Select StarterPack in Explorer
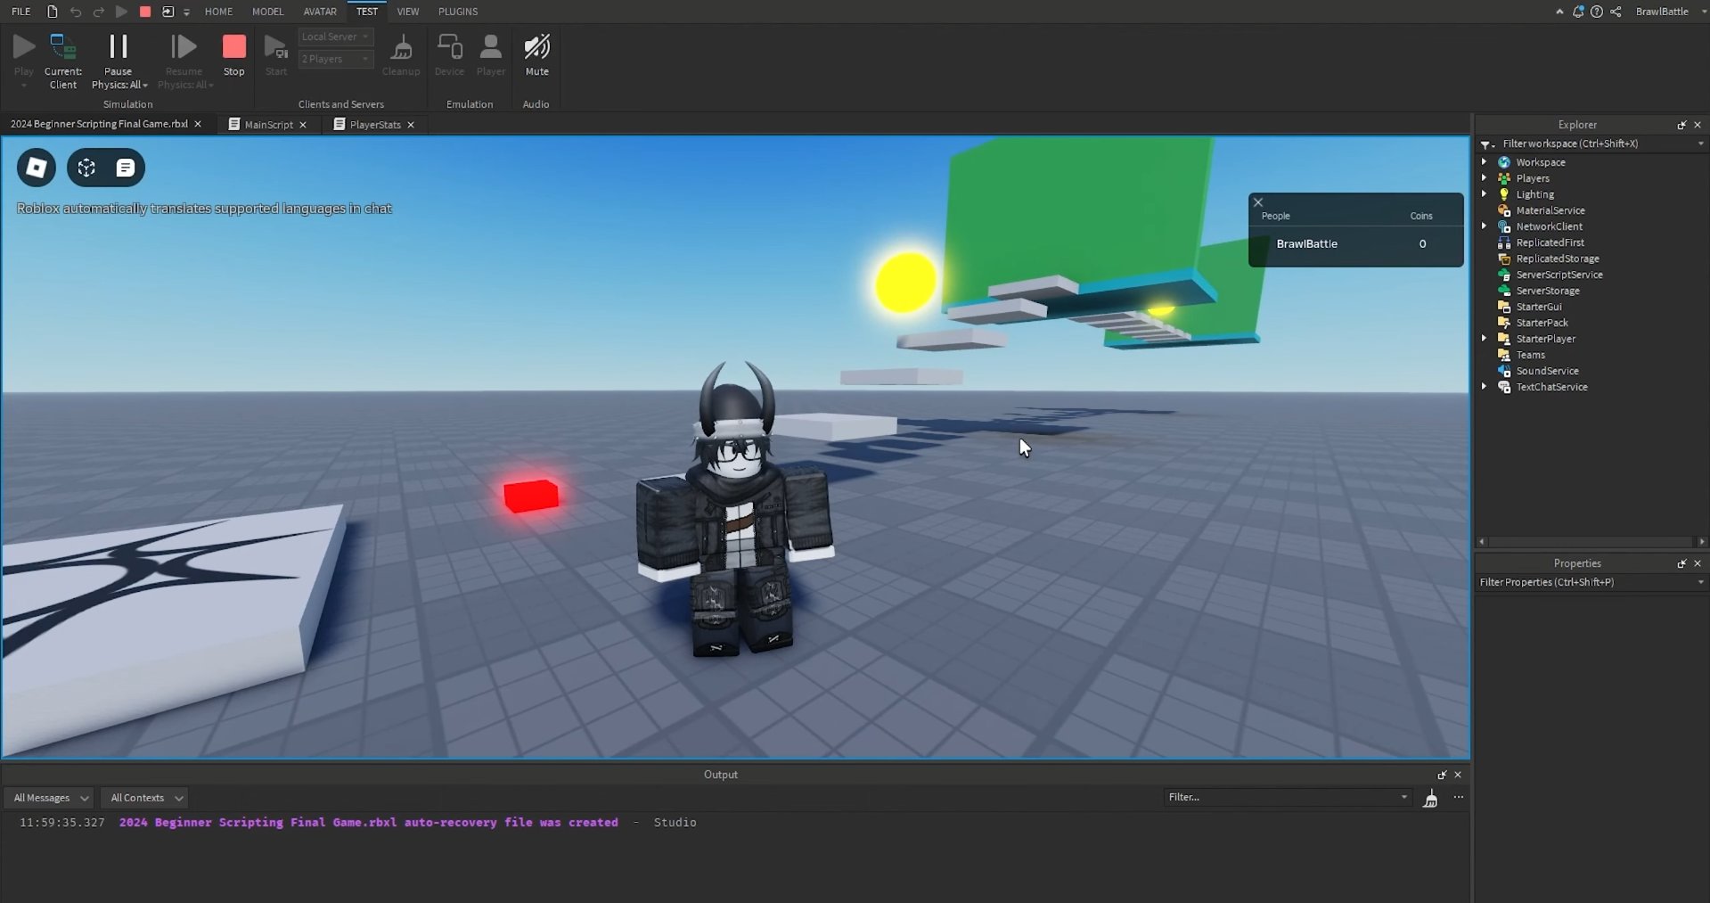Viewport: 1710px width, 903px height. pos(1542,323)
